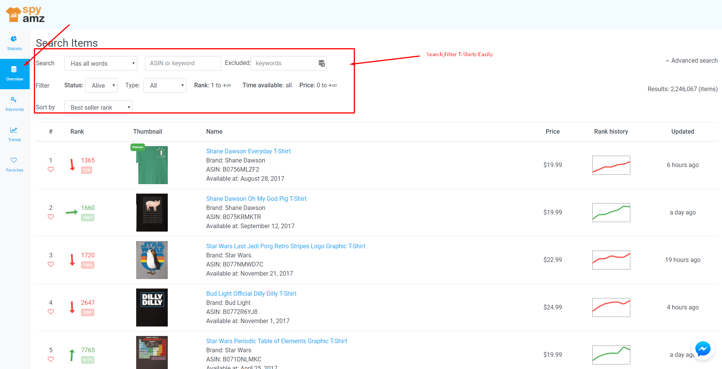
Task: Open the Messenger chat bubble
Action: click(x=703, y=348)
